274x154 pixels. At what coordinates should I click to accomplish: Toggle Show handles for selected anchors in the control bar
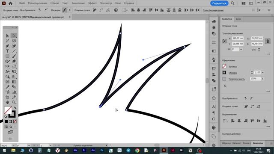pyautogui.click(x=65, y=10)
